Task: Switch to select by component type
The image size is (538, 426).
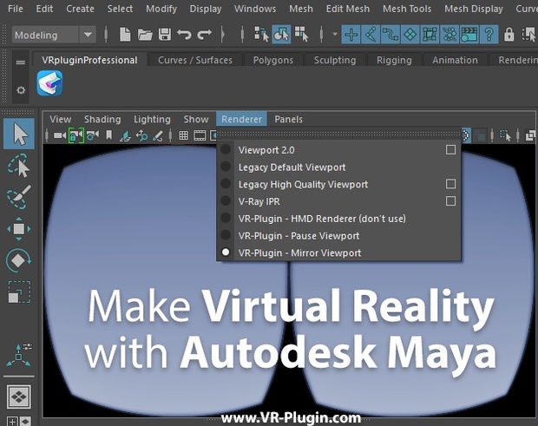Action: click(302, 35)
